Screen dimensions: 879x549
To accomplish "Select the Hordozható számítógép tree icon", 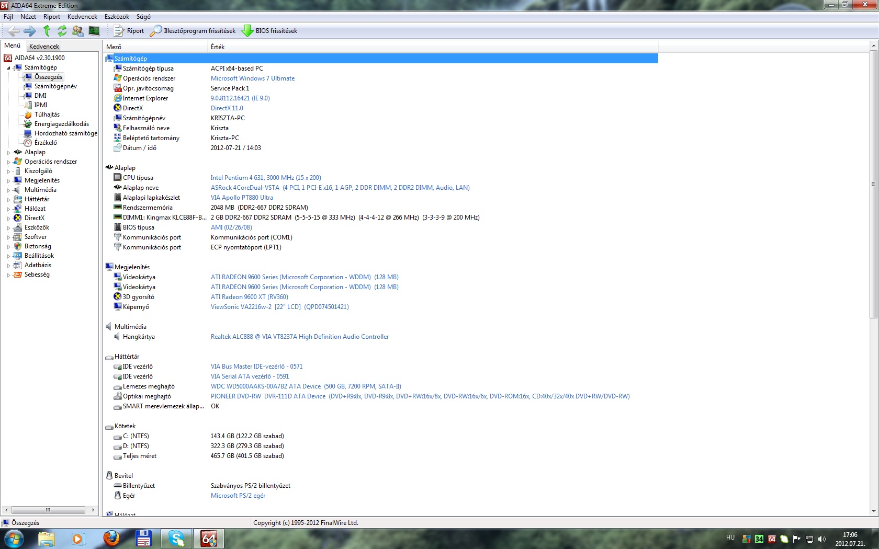I will [x=28, y=133].
